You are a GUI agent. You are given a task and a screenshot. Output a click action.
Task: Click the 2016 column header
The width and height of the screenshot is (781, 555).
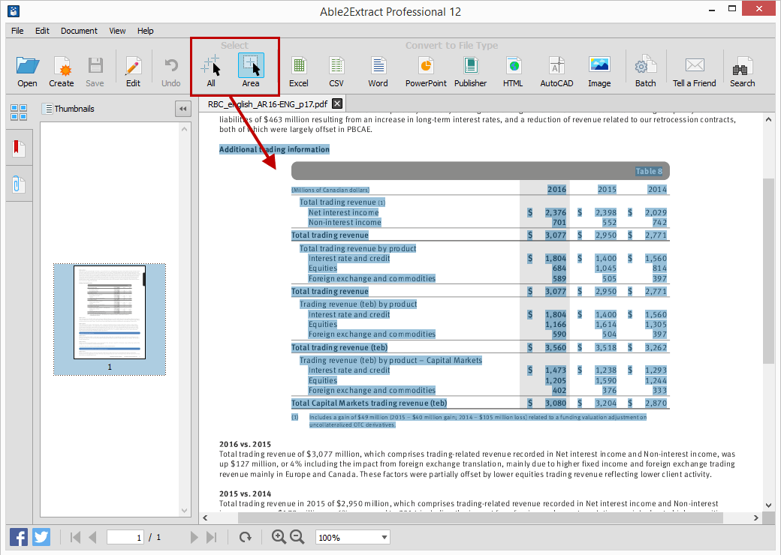(x=557, y=190)
